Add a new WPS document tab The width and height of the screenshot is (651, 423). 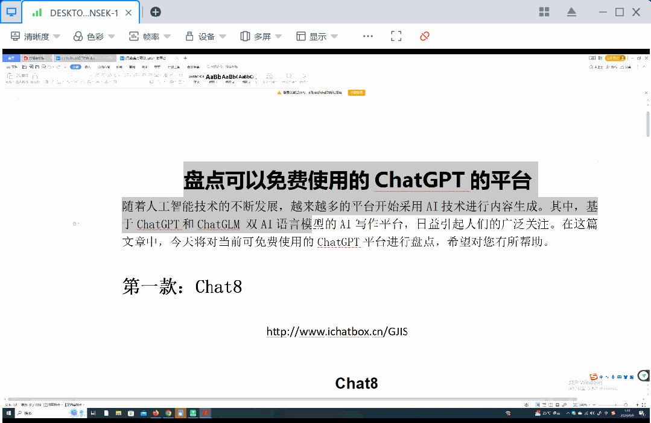click(x=186, y=58)
